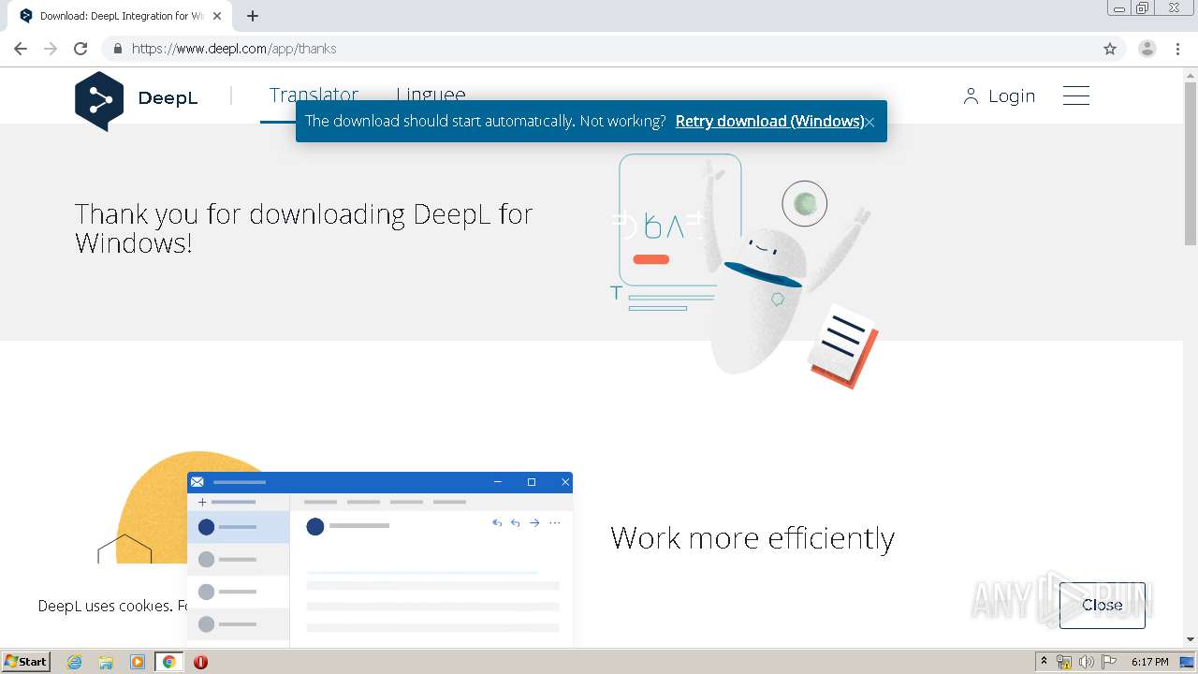Click the red antivirus taskbar icon
Image resolution: width=1198 pixels, height=674 pixels.
coord(200,662)
